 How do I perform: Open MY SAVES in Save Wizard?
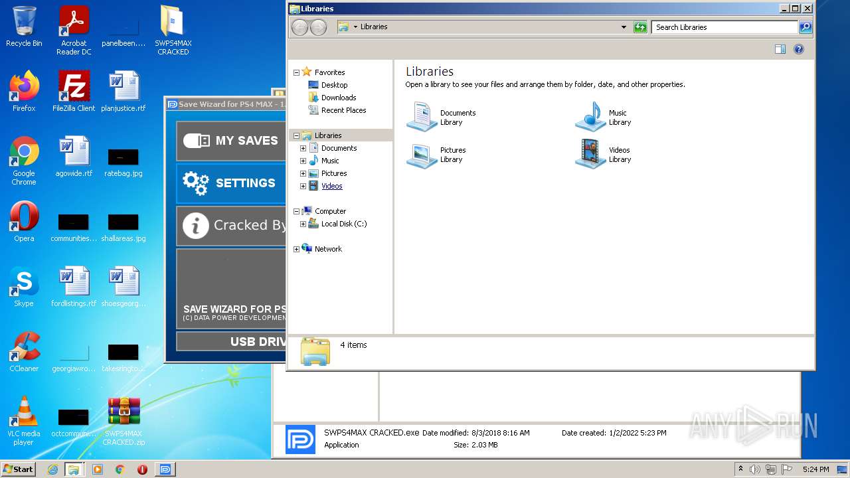click(x=231, y=141)
